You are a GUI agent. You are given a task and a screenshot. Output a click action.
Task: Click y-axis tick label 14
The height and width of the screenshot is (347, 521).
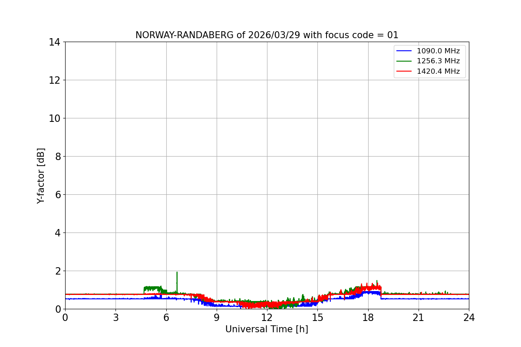click(55, 42)
